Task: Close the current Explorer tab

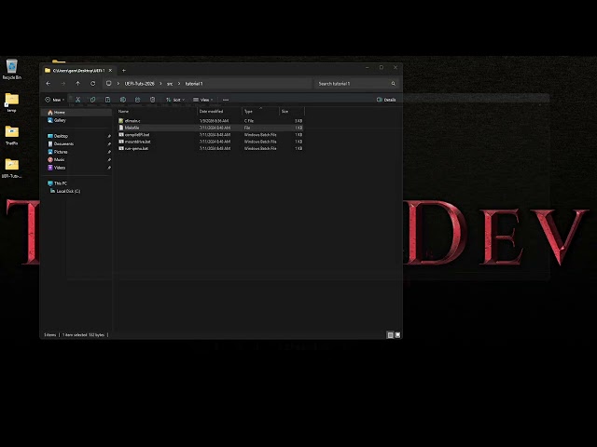Action: click(110, 71)
